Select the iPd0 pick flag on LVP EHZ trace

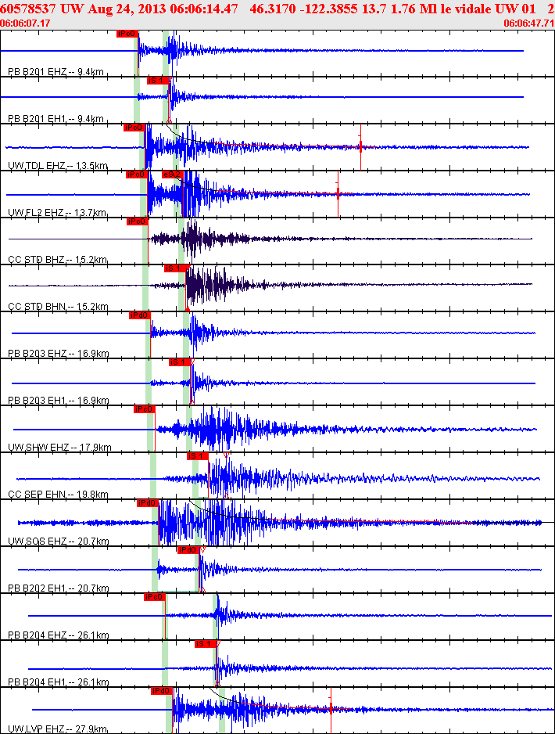point(162,691)
